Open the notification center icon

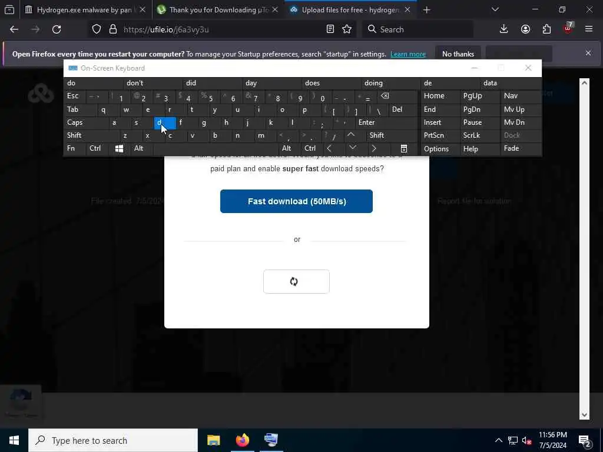584,441
